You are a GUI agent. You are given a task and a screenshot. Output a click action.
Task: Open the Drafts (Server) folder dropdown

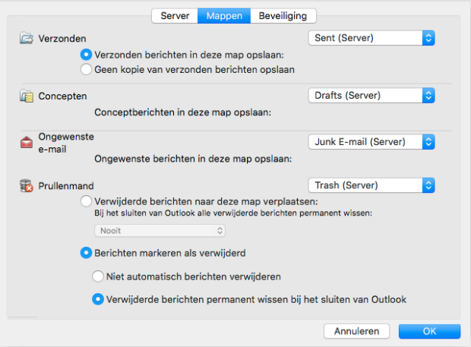371,96
